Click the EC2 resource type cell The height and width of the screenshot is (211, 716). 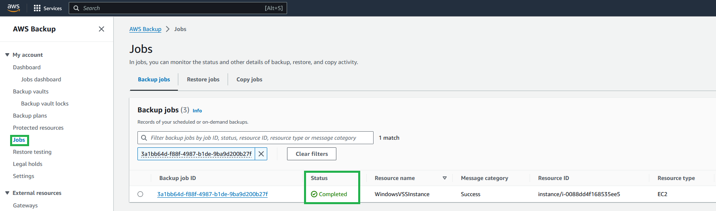tap(662, 194)
